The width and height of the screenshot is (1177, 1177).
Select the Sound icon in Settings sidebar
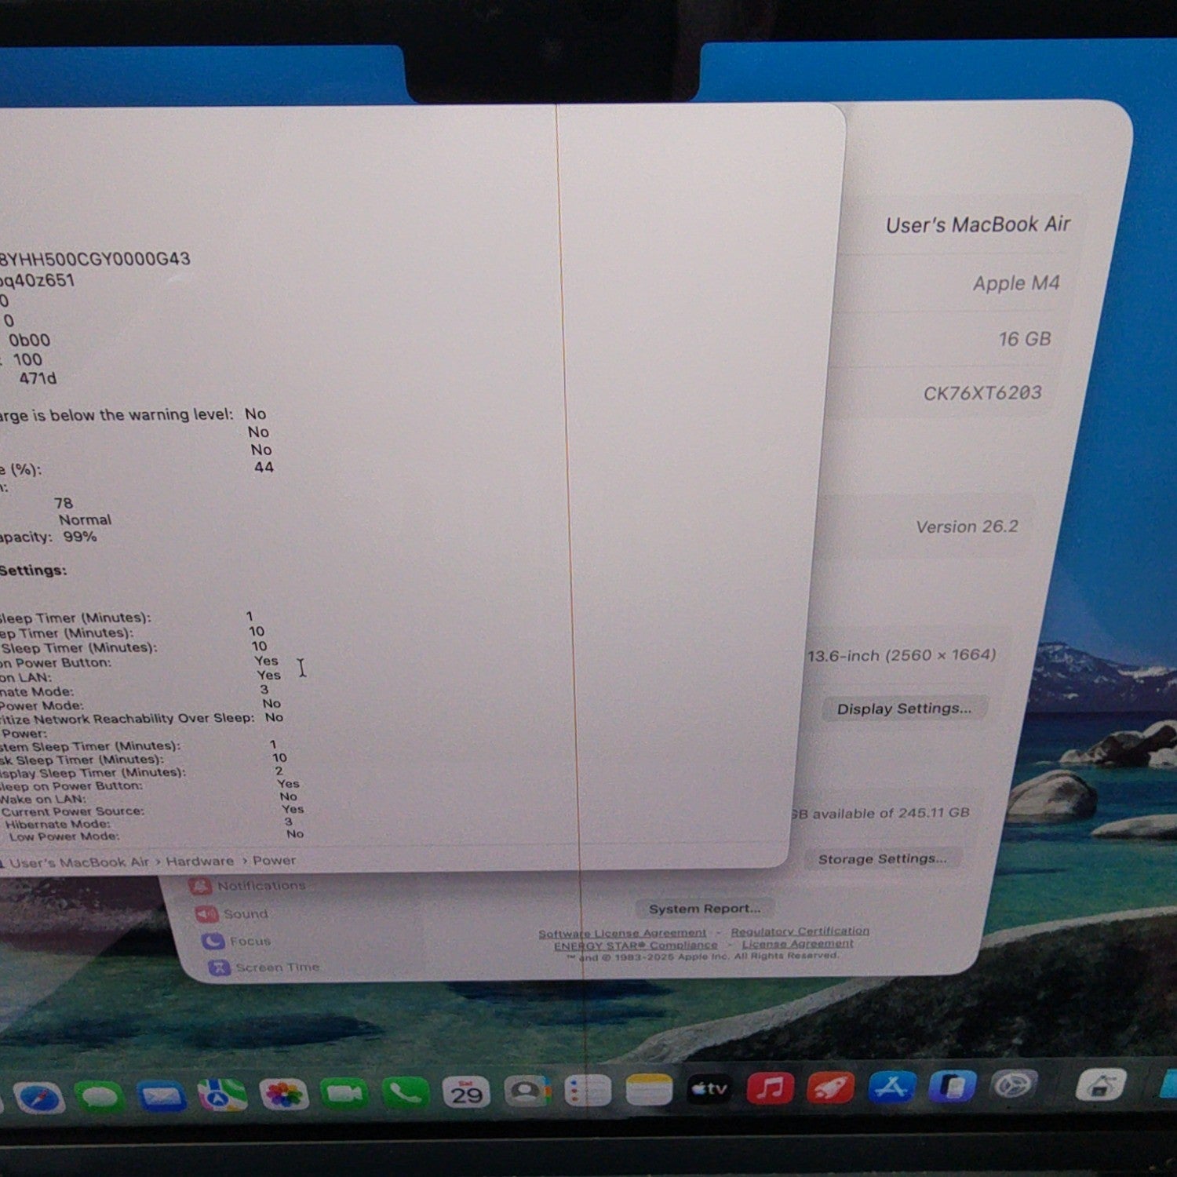point(206,914)
